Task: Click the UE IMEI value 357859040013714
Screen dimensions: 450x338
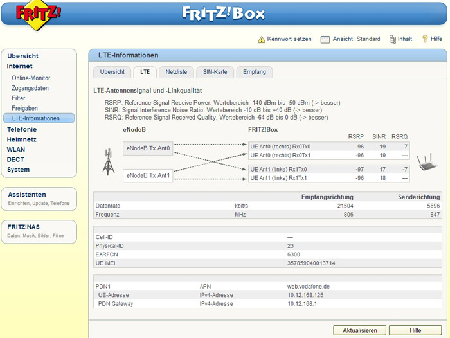Action: tap(311, 263)
